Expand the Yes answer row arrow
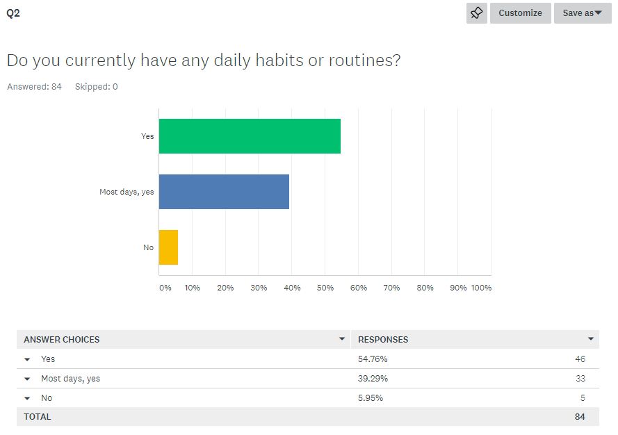This screenshot has width=618, height=435. 28,359
